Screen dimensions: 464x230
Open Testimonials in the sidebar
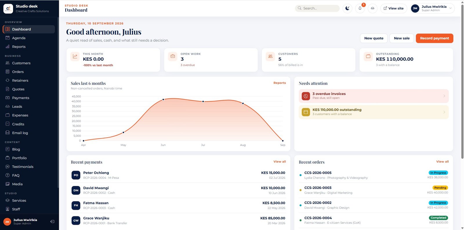coord(29,167)
